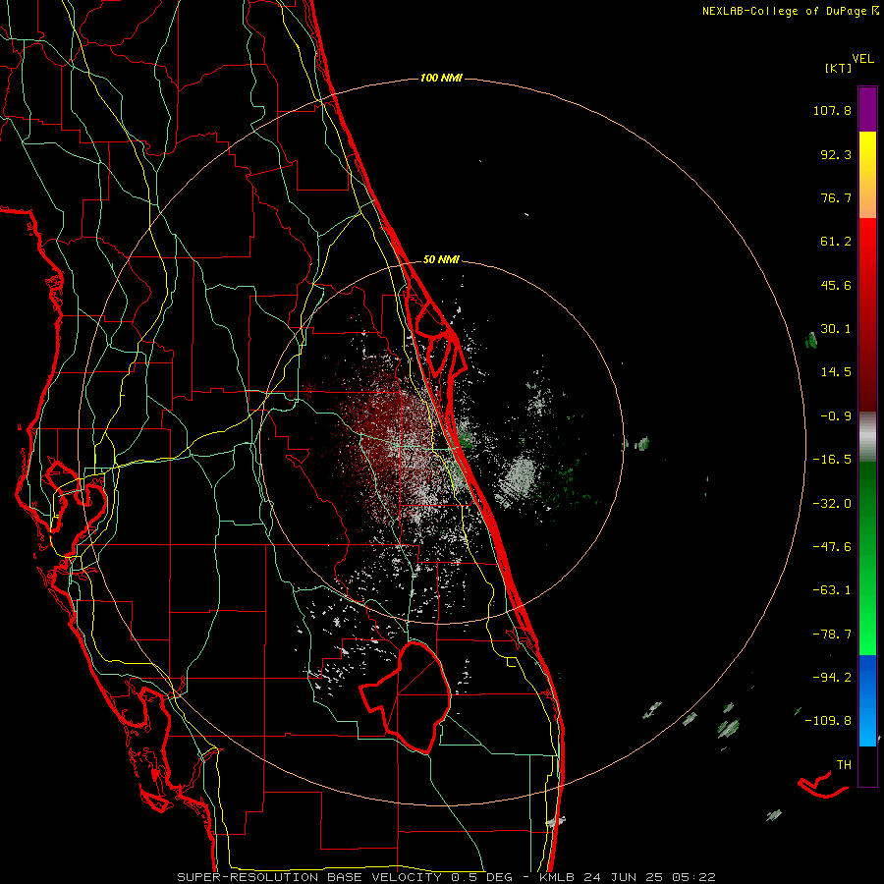Click the 76.7 legend value
This screenshot has width=884, height=884.
[836, 197]
